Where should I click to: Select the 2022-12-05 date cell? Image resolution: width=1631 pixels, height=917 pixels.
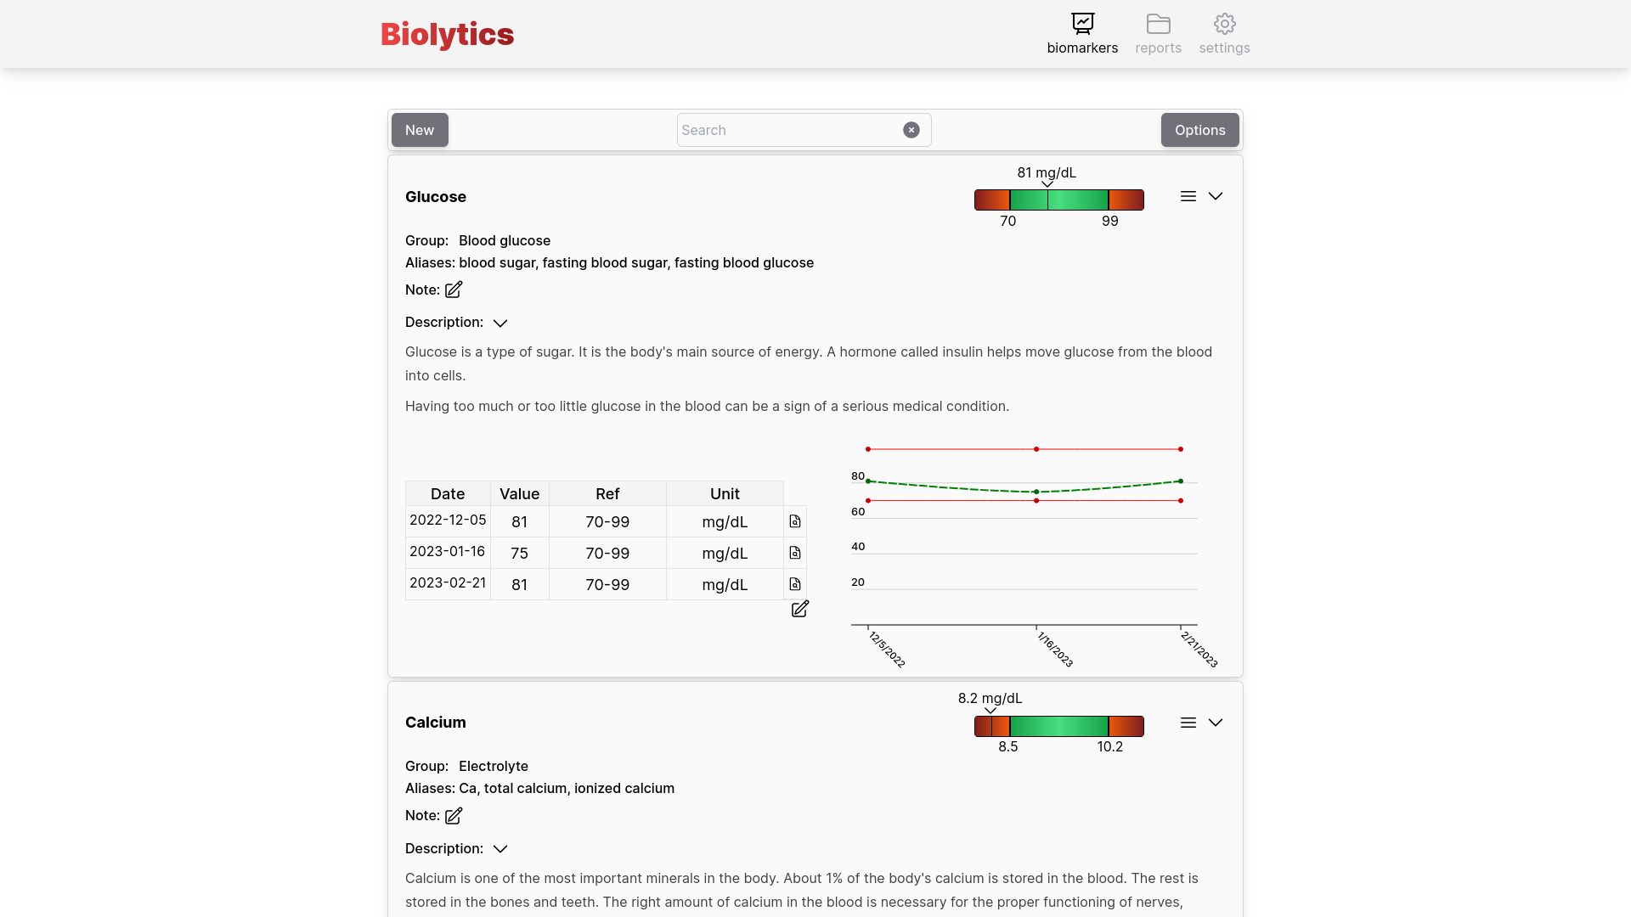point(448,520)
